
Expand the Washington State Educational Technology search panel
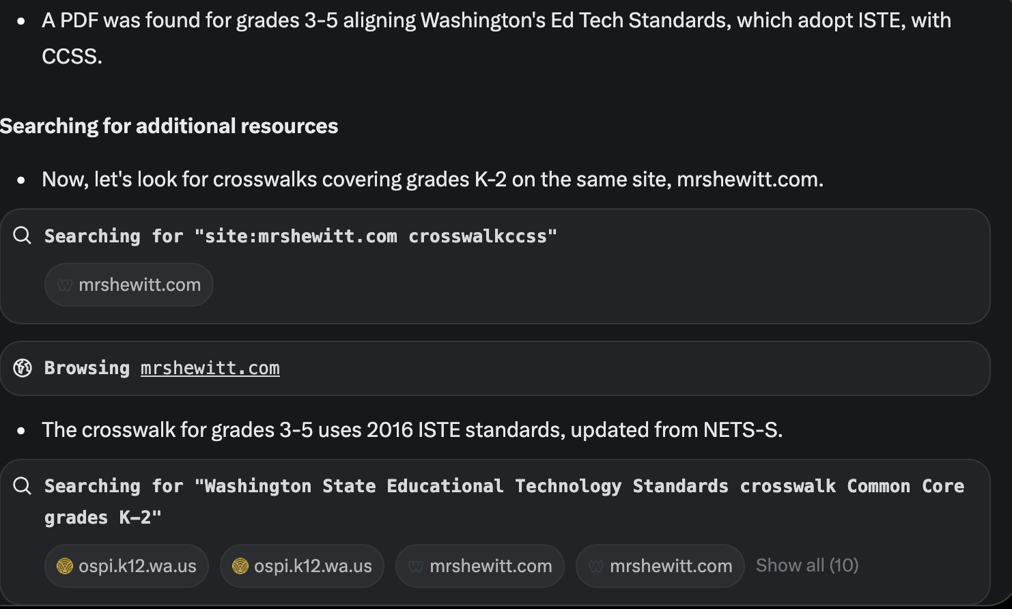pos(495,532)
